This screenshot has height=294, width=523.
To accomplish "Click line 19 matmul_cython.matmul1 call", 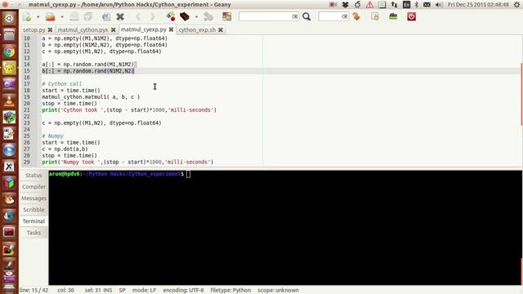I will [91, 97].
